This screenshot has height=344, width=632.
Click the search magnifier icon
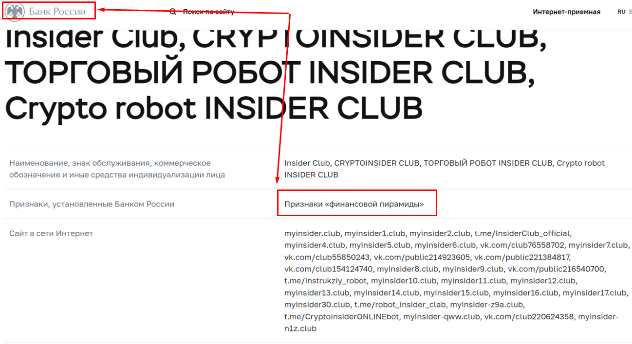(173, 12)
